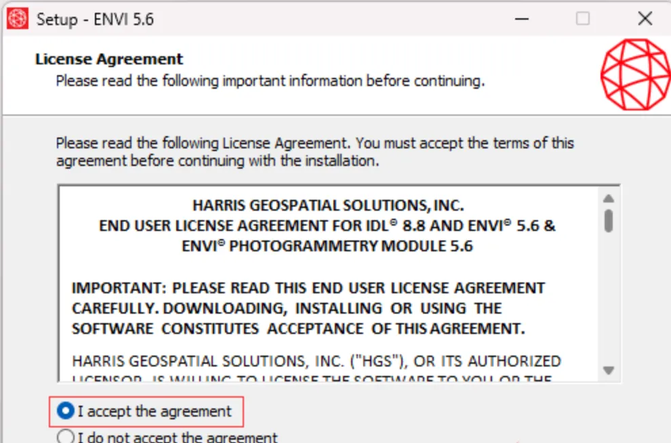671x443 pixels.
Task: Click the license scrollbar thumb
Action: point(608,221)
